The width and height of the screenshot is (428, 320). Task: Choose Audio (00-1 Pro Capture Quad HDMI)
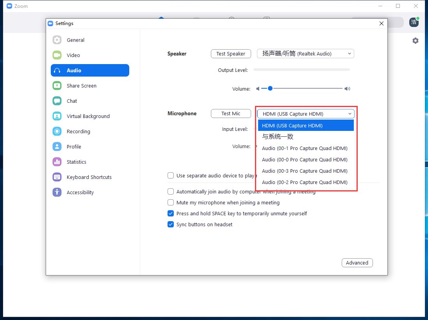pos(306,148)
